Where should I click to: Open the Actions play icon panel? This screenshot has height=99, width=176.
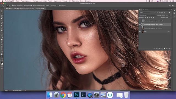tap(174, 17)
